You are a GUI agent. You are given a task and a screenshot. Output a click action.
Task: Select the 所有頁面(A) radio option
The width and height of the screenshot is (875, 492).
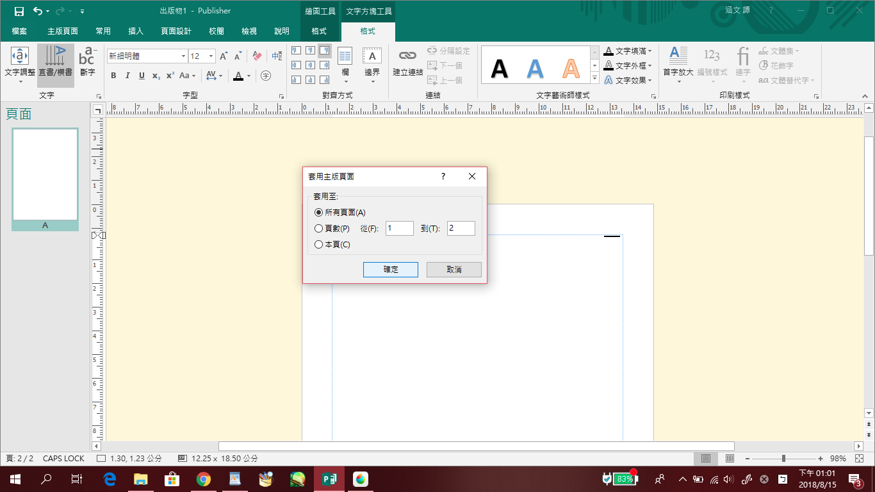coord(319,212)
